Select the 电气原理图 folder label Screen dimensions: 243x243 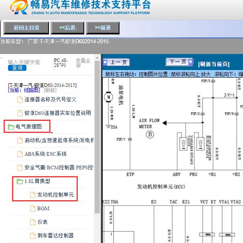(28, 127)
